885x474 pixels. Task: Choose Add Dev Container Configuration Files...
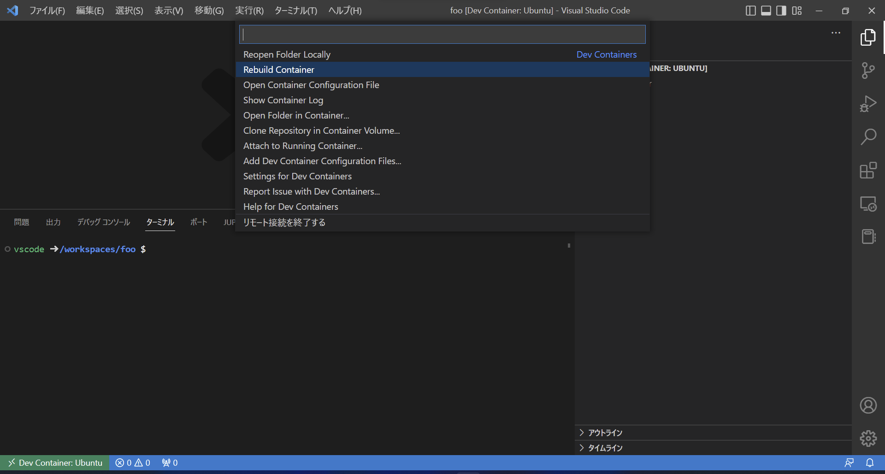click(x=442, y=161)
